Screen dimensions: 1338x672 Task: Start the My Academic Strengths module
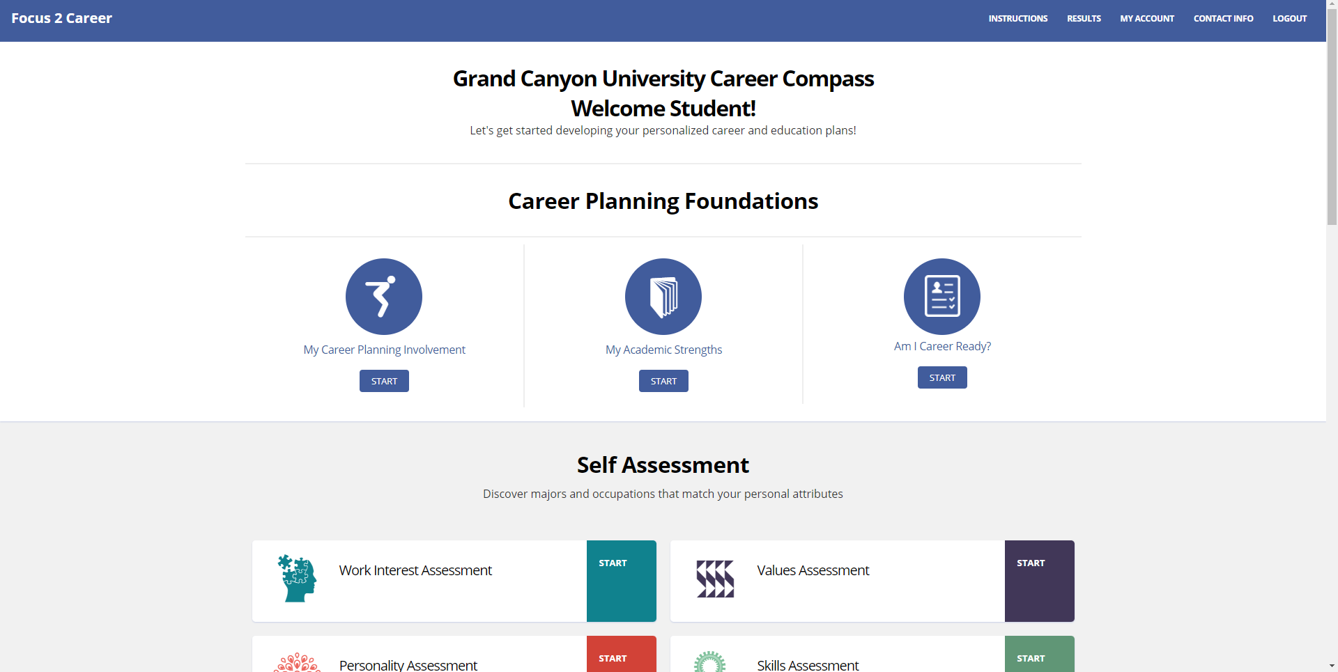click(663, 381)
